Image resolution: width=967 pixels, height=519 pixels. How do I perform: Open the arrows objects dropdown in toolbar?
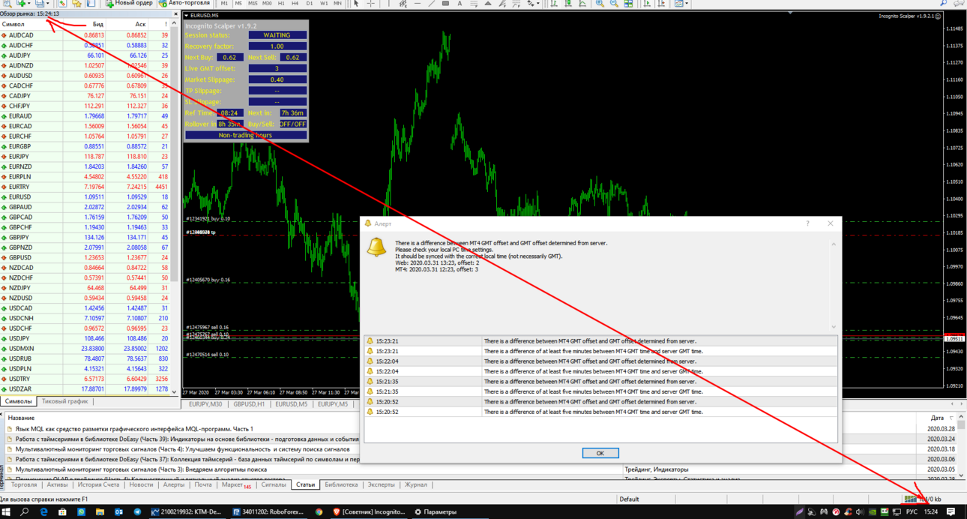(534, 3)
